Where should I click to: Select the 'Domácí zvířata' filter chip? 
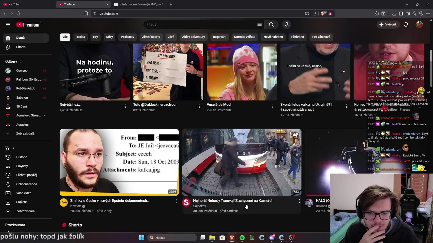pyautogui.click(x=245, y=37)
